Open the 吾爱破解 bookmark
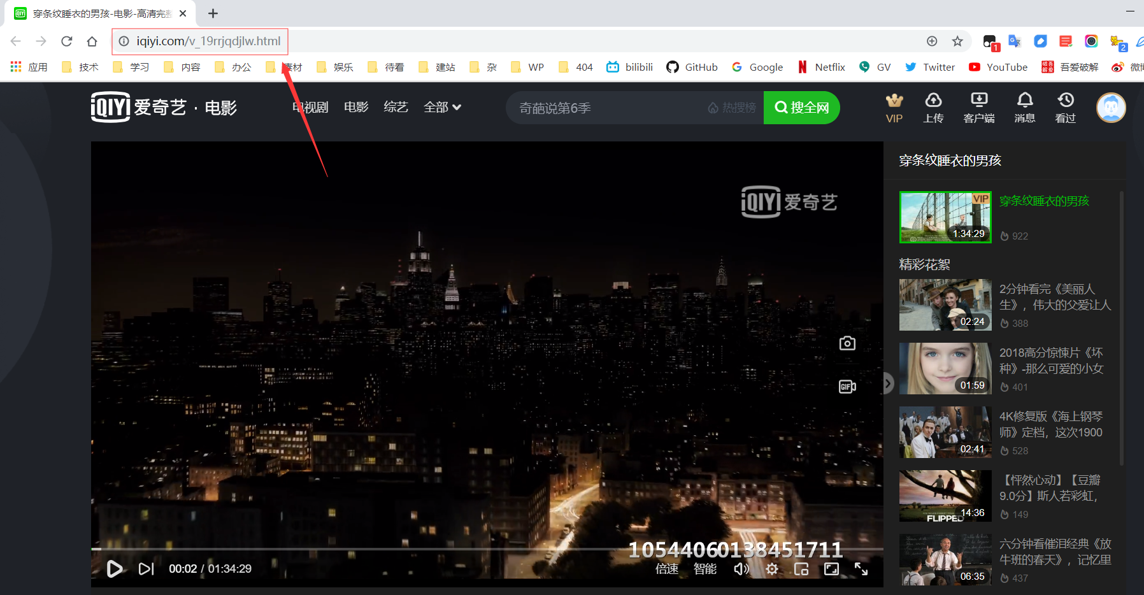The height and width of the screenshot is (595, 1144). coord(1070,67)
